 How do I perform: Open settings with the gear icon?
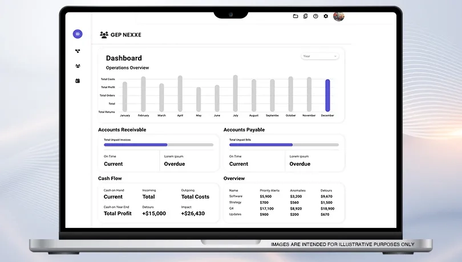[326, 17]
